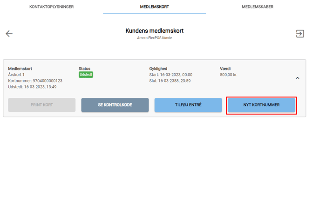Click the Udstedt: 16-03-2023, 13:49 line
This screenshot has height=208, width=312.
[x=32, y=87]
